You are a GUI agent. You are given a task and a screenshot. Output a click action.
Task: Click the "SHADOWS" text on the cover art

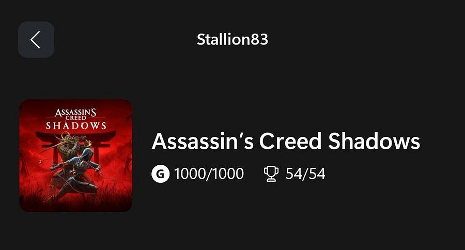[x=76, y=126]
